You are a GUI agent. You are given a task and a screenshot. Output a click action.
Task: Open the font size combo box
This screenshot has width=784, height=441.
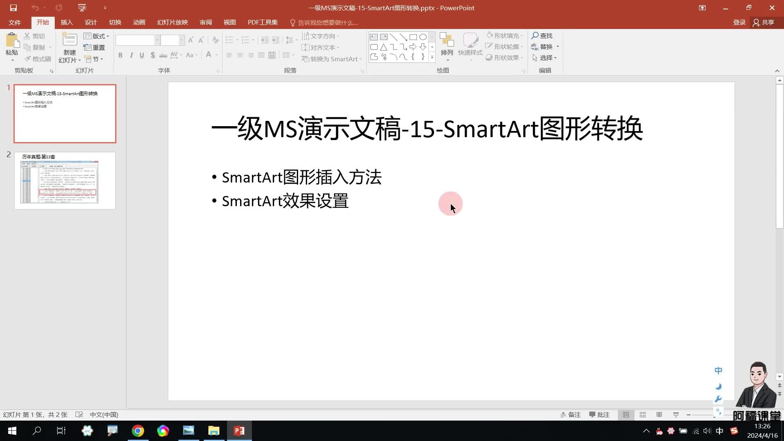(x=172, y=40)
